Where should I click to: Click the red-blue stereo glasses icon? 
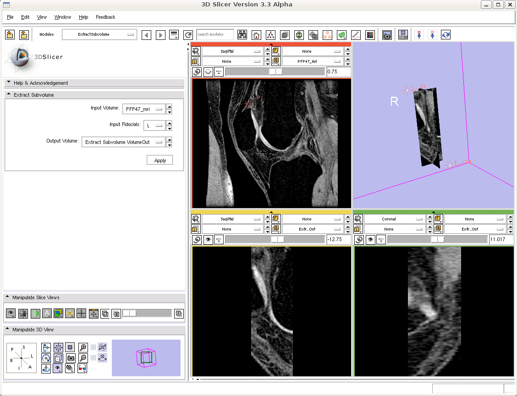pyautogui.click(x=82, y=368)
